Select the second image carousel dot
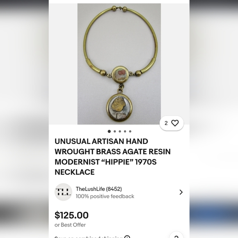This screenshot has height=238, width=238. pos(115,131)
